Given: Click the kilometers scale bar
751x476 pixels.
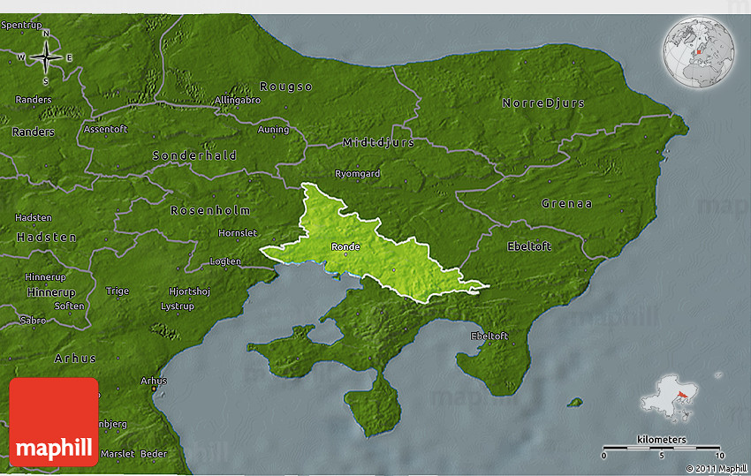Looking at the screenshot, I should 661,447.
